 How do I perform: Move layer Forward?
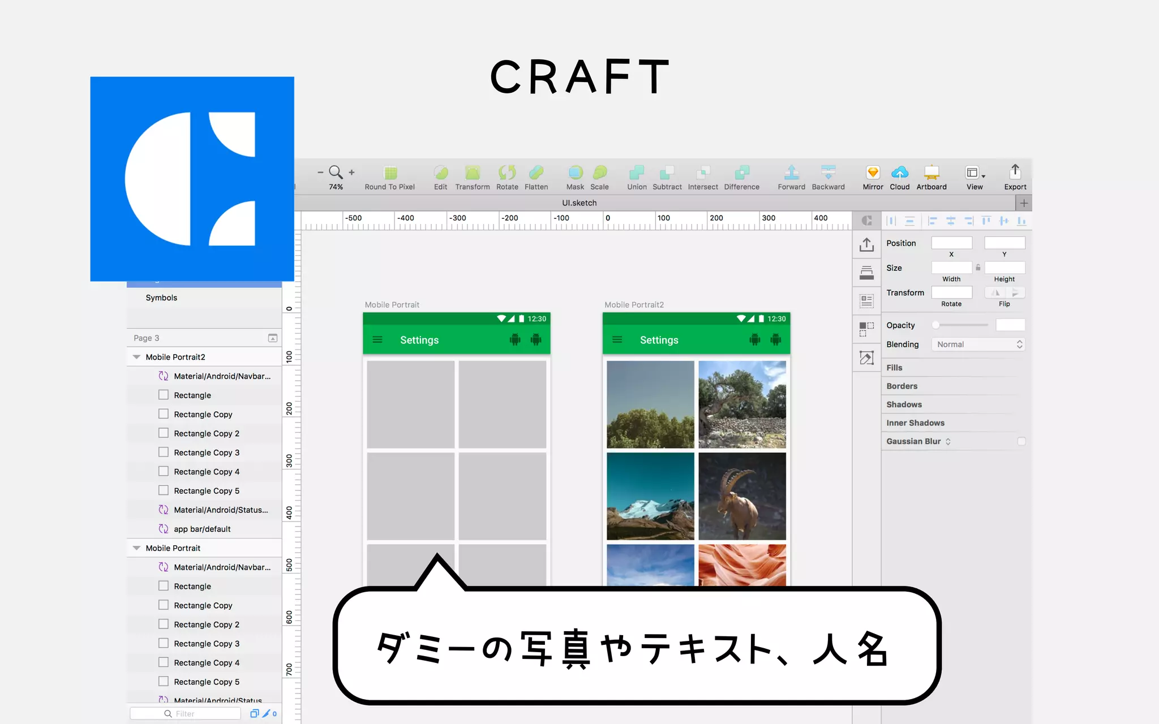click(792, 172)
